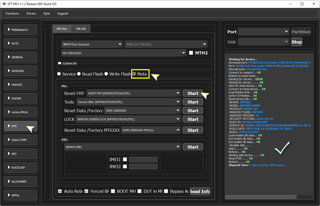
Task: Enable the BOOT MH checkbox
Action: tap(113, 191)
